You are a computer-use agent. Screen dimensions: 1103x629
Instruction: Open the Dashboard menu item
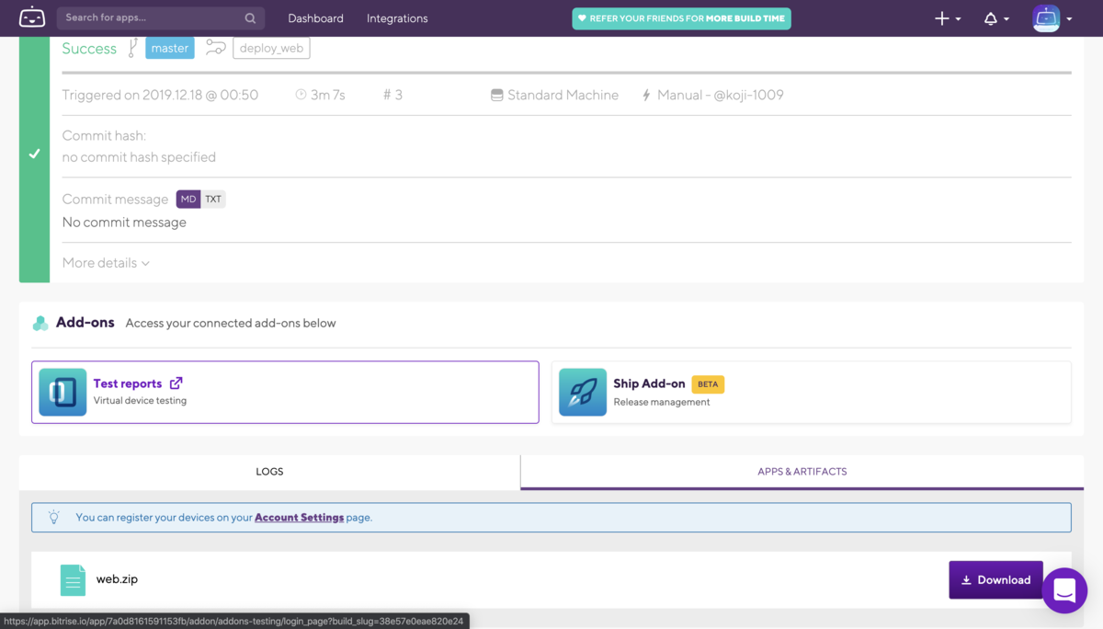pos(315,18)
